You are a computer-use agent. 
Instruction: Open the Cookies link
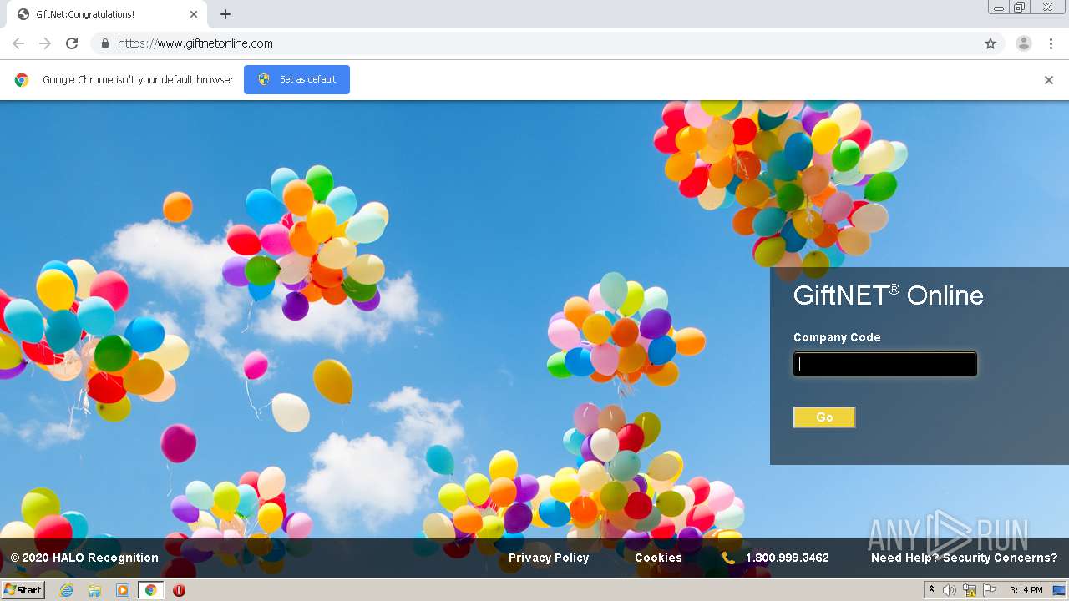click(x=658, y=558)
